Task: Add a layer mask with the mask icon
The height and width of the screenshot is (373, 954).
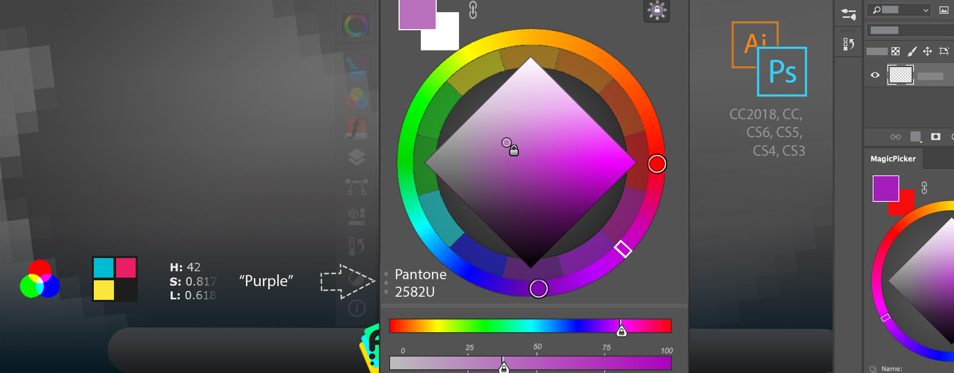Action: [935, 137]
